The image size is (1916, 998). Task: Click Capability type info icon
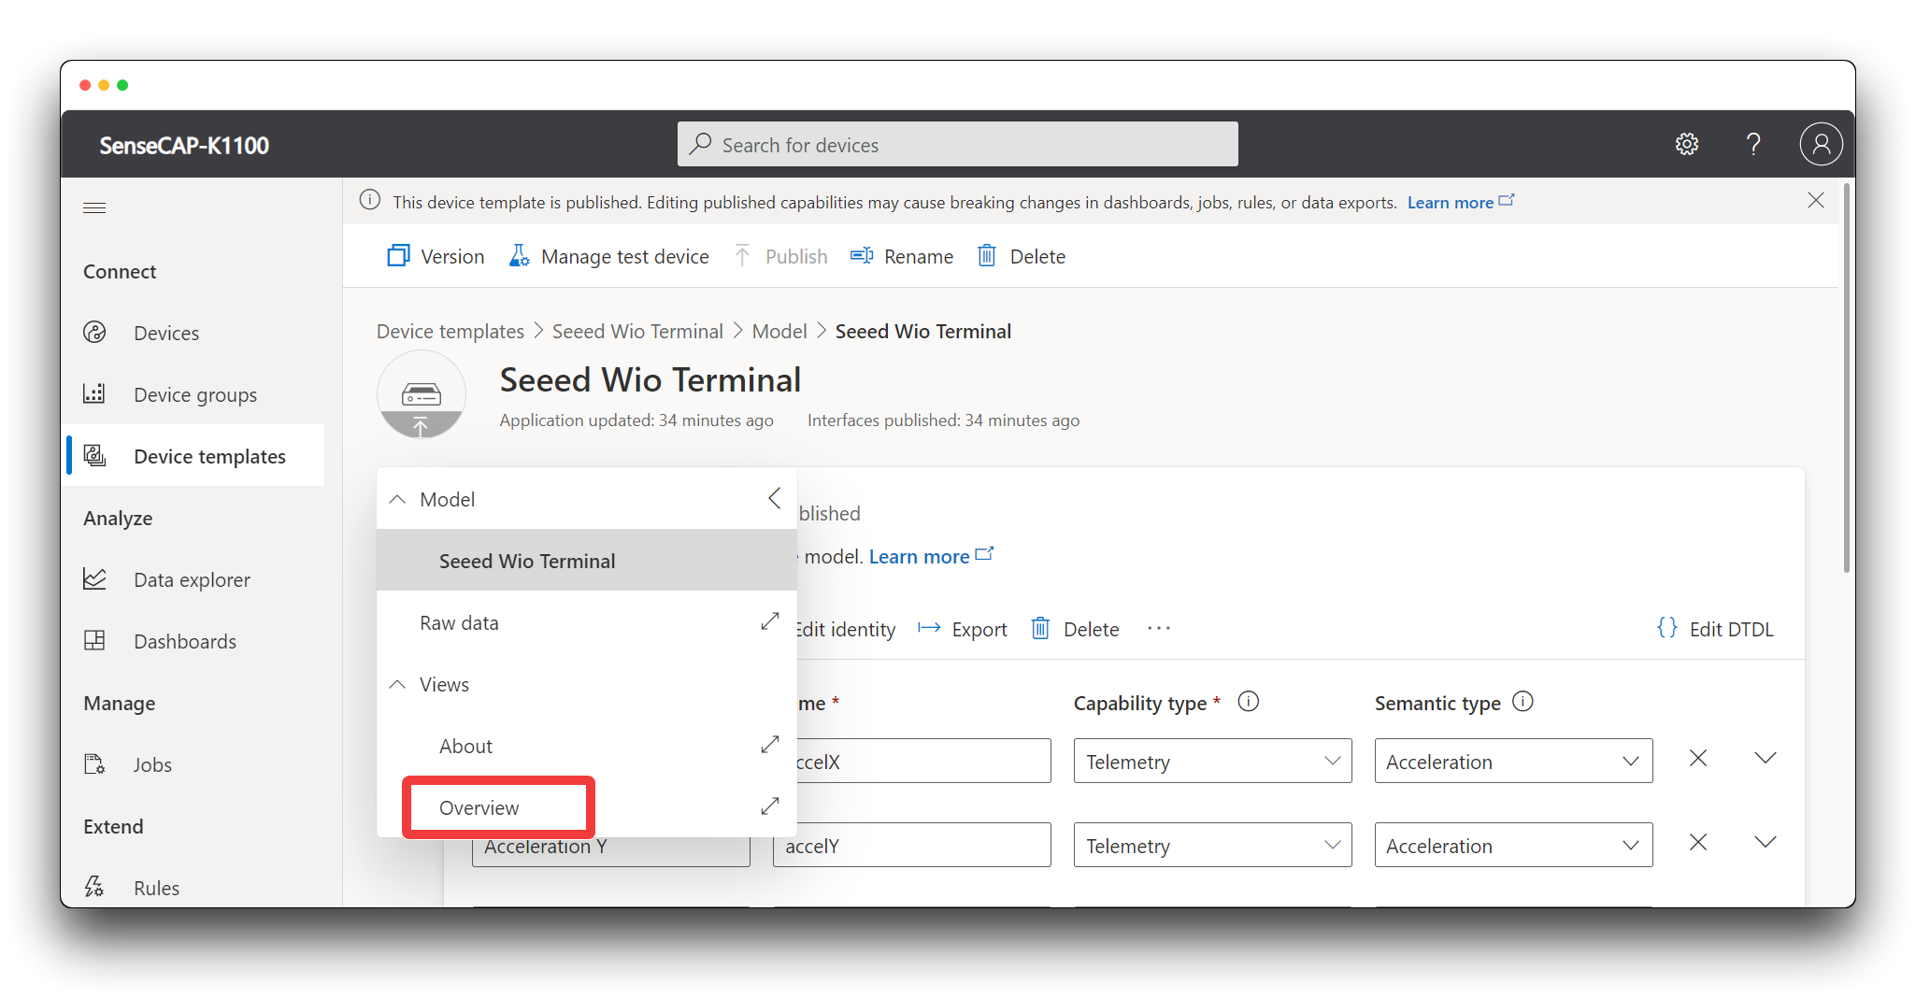tap(1249, 702)
